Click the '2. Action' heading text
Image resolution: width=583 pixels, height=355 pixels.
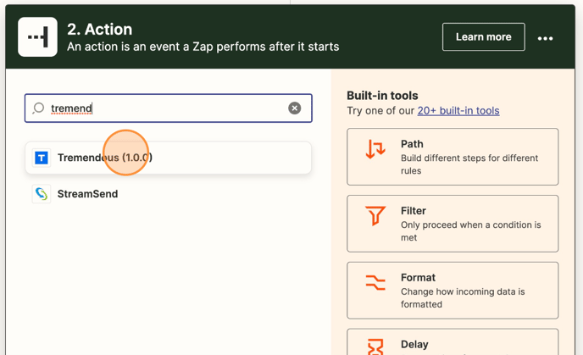coord(100,30)
